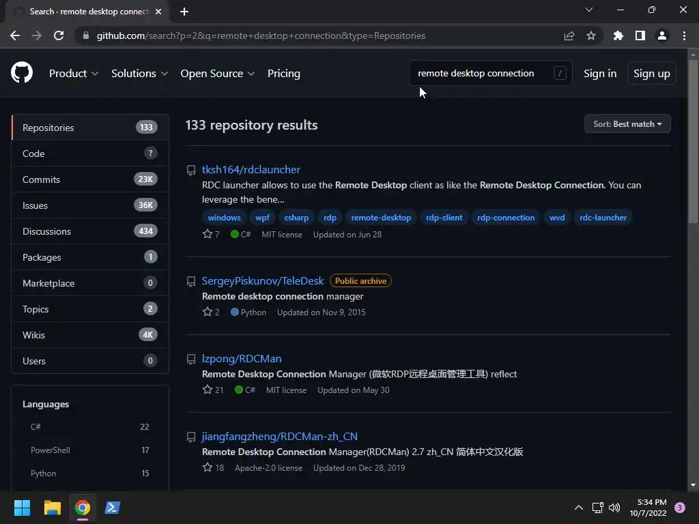The image size is (699, 524).
Task: Click the browser back arrow
Action: click(x=15, y=35)
